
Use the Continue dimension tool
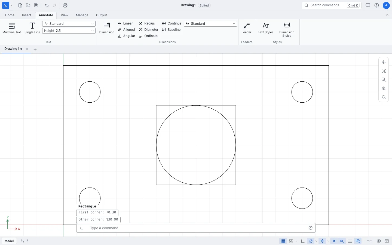click(x=171, y=23)
